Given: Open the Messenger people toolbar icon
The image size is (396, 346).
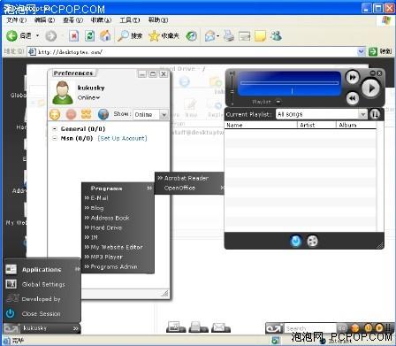Looking at the screenshot, I should [x=277, y=36].
